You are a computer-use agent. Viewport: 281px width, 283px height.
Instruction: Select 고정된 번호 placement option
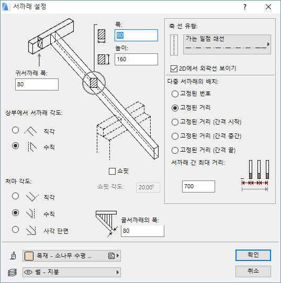pyautogui.click(x=175, y=94)
